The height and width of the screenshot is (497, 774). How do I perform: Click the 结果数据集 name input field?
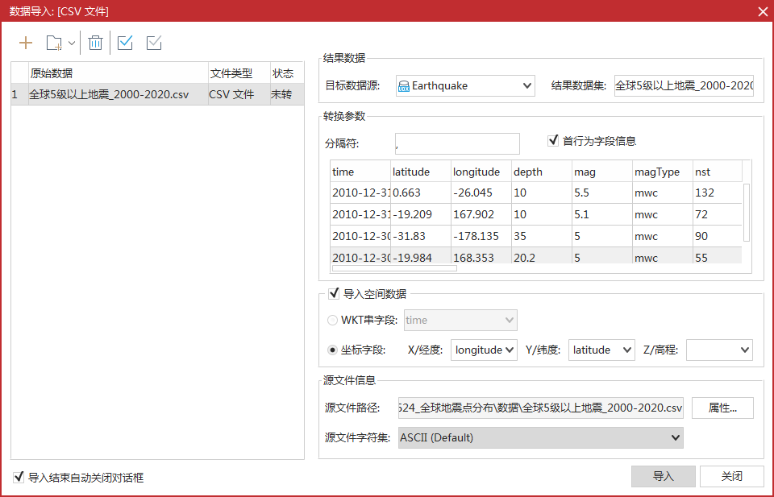pos(684,86)
